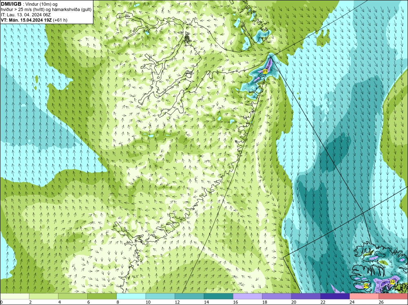Click the 18–20 m/s purple legend swatch
The height and width of the screenshot is (305, 408).
click(x=277, y=296)
